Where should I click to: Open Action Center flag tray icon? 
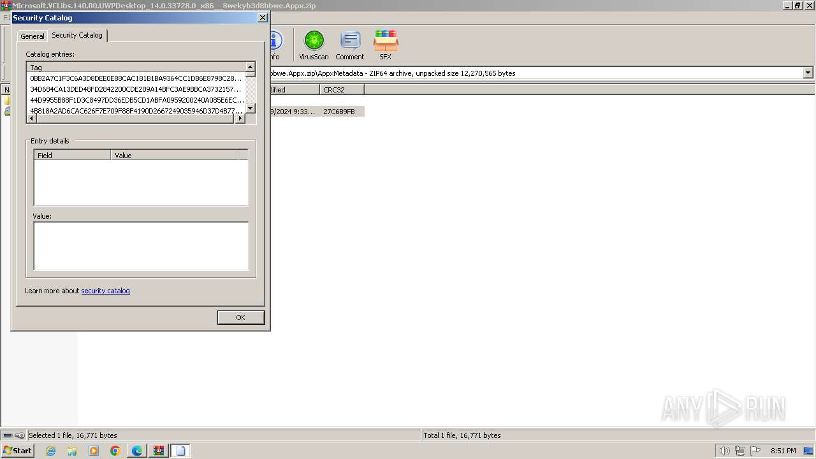tap(756, 451)
